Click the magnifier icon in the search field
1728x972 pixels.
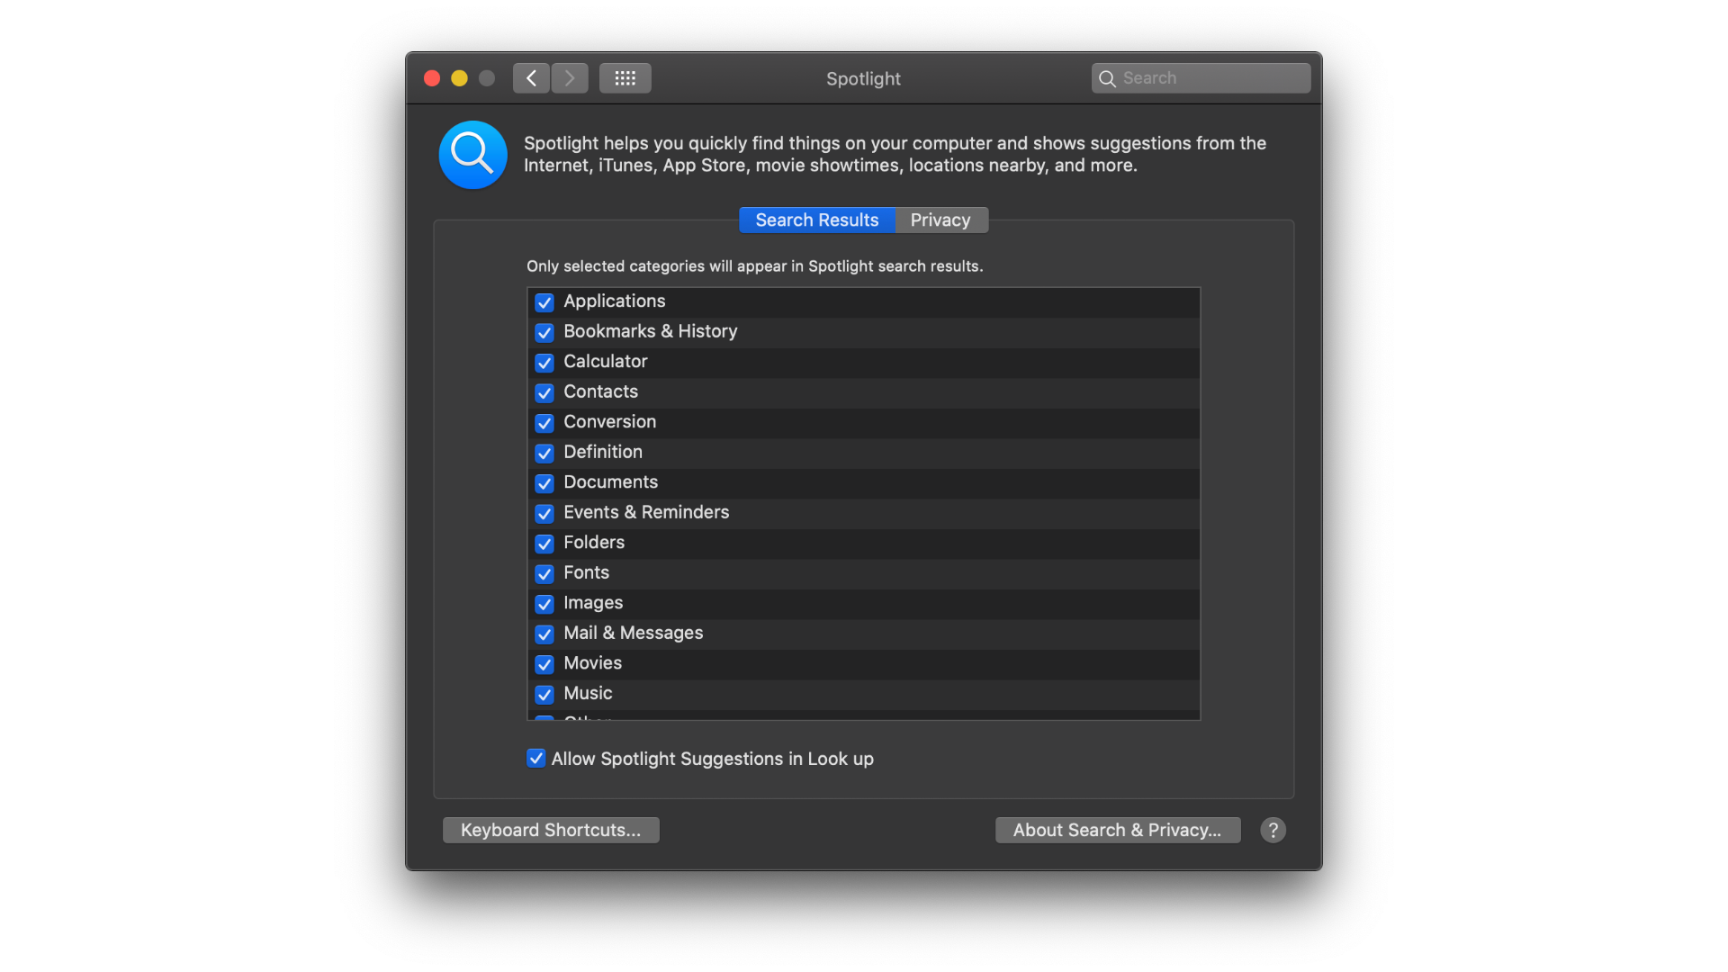1108,79
